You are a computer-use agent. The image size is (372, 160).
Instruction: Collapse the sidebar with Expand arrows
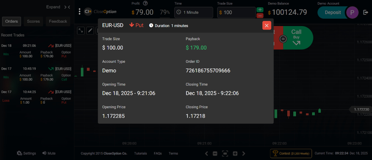(67, 7)
